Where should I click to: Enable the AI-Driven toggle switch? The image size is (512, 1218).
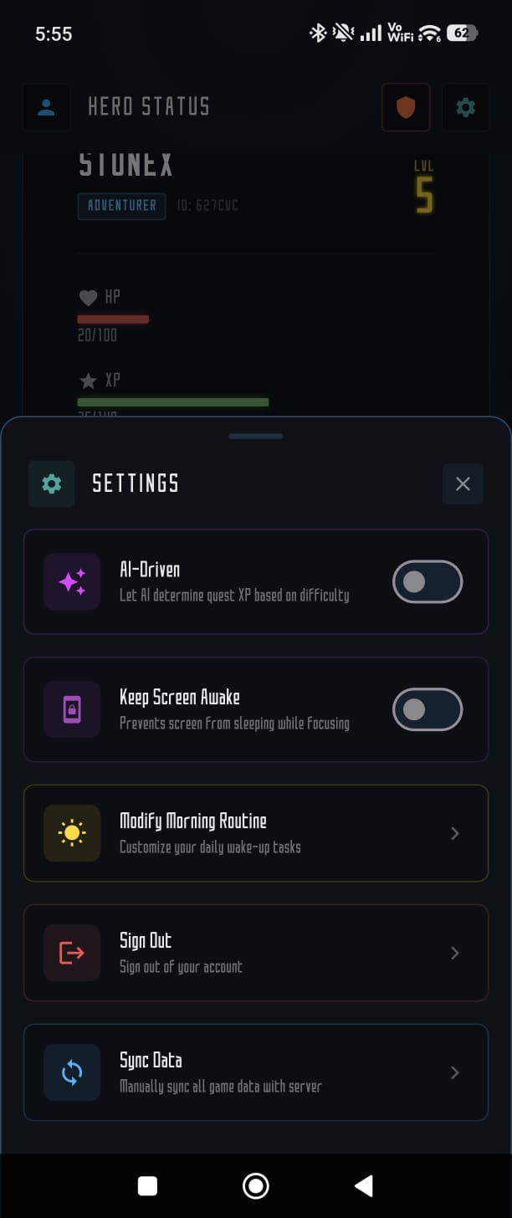point(428,581)
